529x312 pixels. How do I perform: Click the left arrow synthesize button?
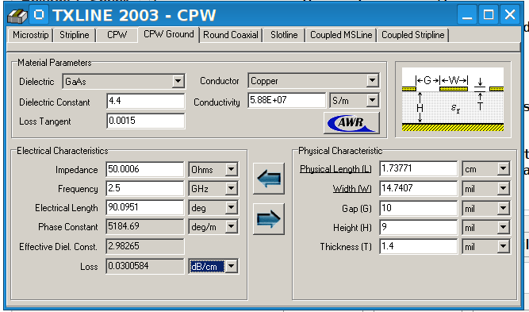269,179
